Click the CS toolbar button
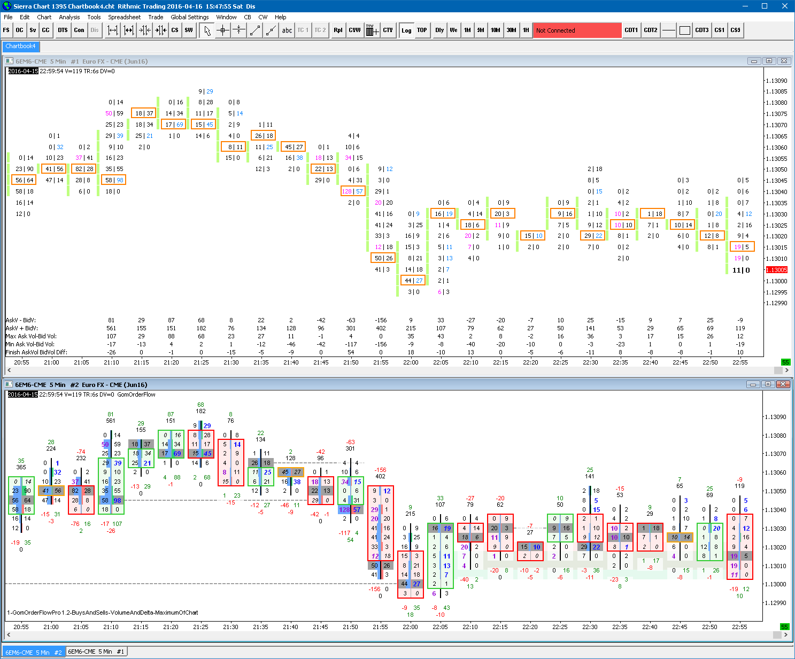This screenshot has height=659, width=795. click(174, 30)
